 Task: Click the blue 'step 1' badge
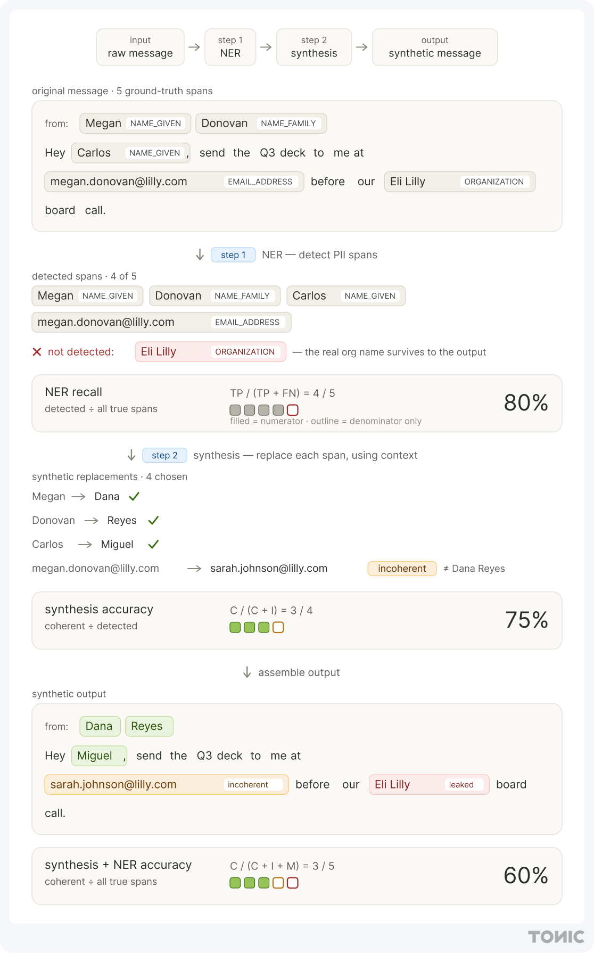coord(233,255)
